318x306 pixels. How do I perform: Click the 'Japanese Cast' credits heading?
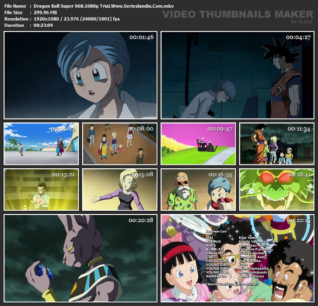point(216,232)
